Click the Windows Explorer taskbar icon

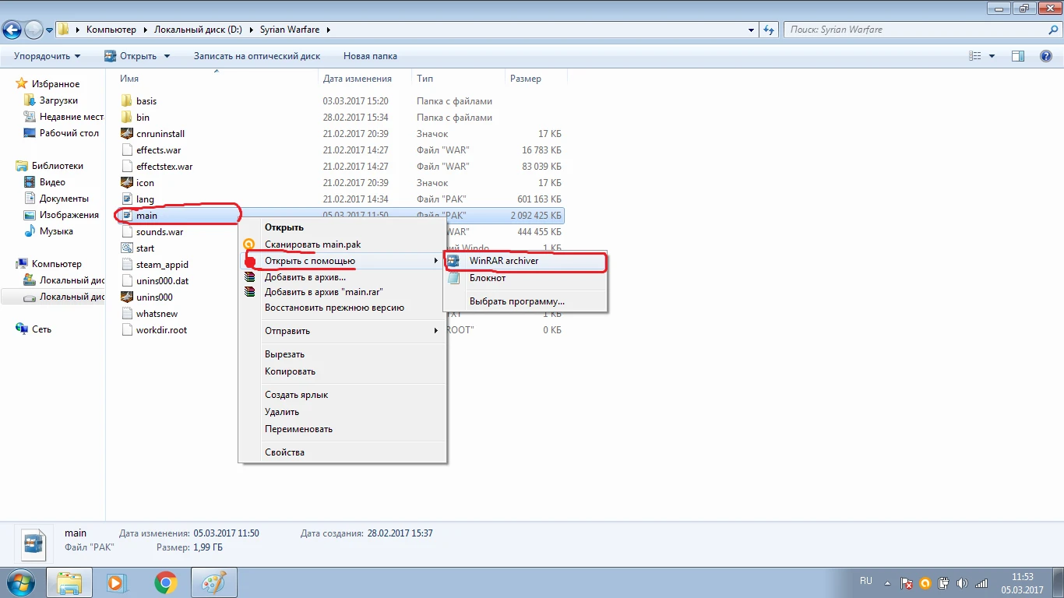69,582
